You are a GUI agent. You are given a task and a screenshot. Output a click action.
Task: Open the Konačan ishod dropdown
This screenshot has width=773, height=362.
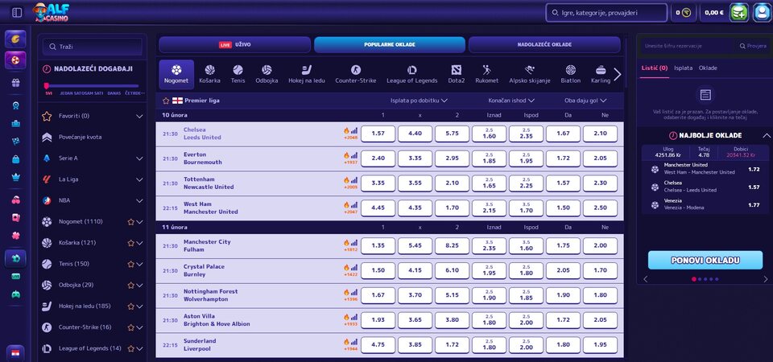pyautogui.click(x=511, y=101)
